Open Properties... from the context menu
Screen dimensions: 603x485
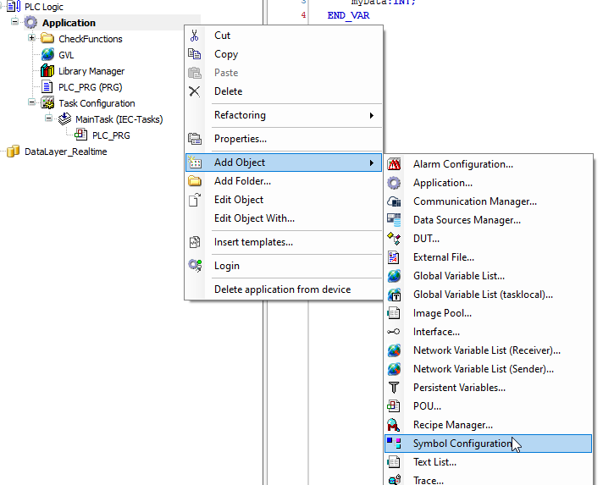(x=284, y=139)
